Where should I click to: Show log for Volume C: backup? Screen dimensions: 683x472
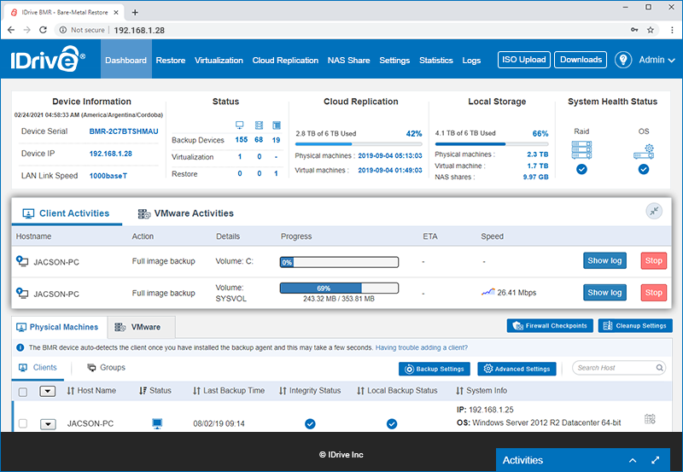pyautogui.click(x=604, y=260)
